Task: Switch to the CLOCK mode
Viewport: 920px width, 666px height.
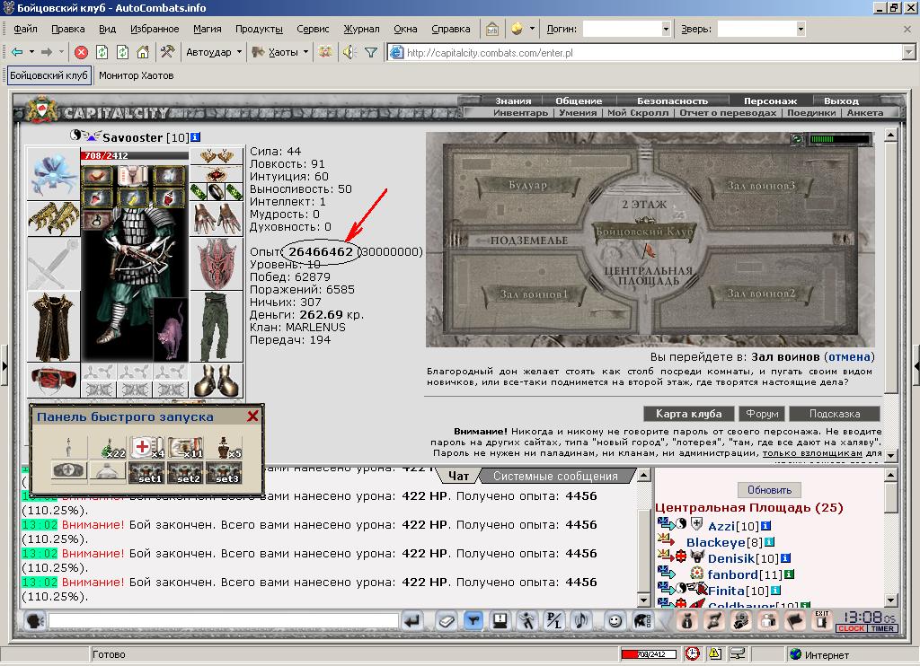Action: tap(852, 628)
